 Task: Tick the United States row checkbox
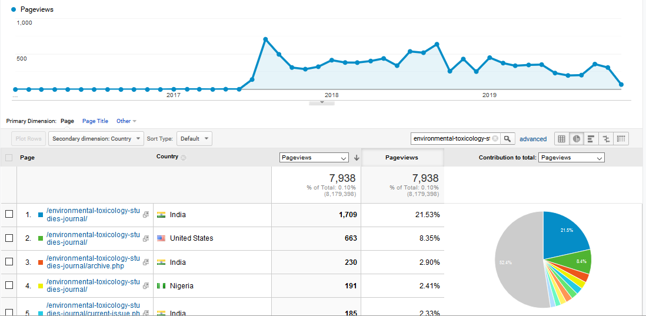point(9,238)
